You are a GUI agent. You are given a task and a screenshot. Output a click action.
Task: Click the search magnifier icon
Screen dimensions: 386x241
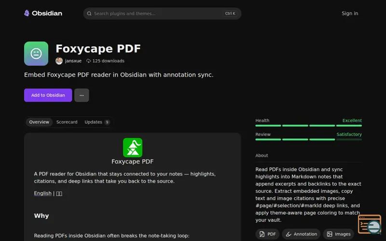click(89, 13)
